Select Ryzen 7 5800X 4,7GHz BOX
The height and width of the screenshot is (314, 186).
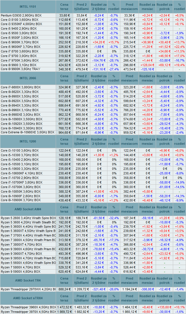point(21,267)
